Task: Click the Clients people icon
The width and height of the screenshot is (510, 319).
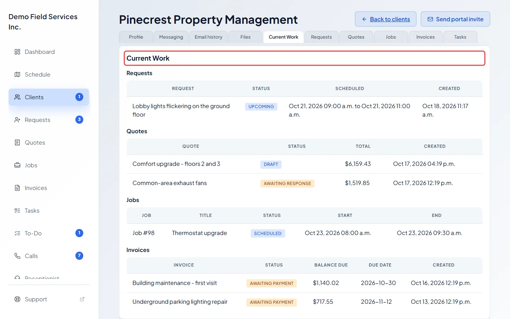Action: [17, 97]
